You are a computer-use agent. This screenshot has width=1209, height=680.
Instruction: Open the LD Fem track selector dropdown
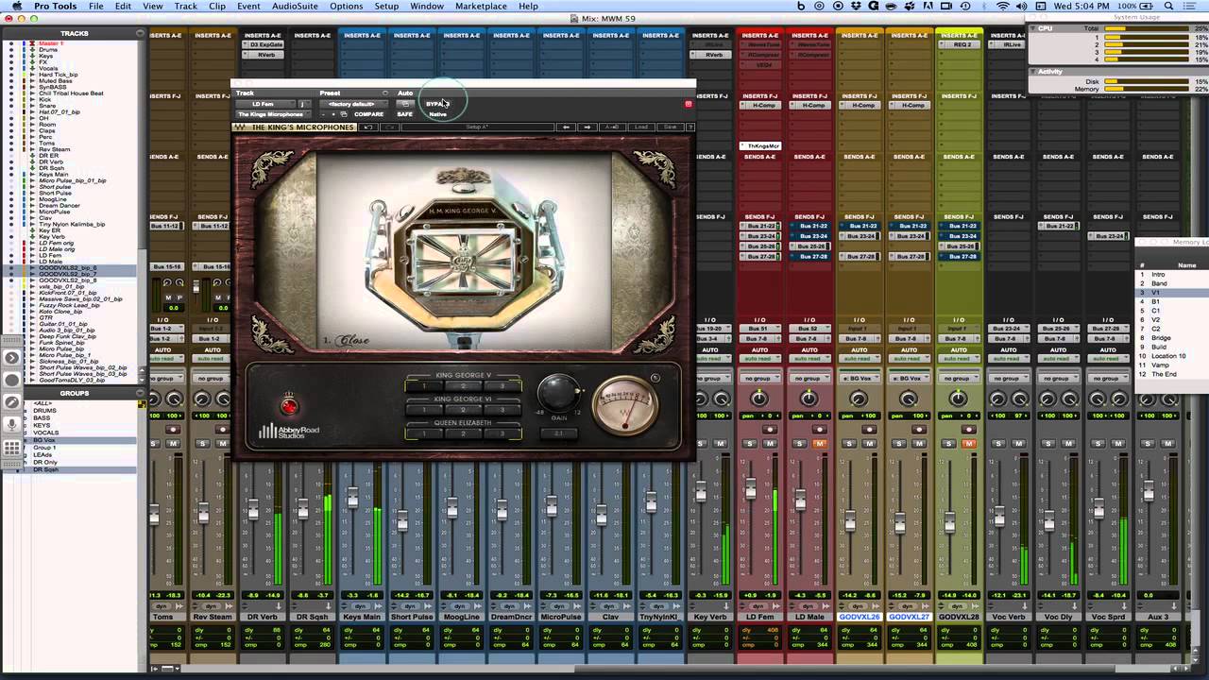coord(265,104)
